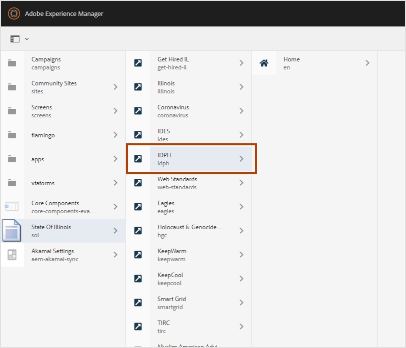Select the IDPH site label
Viewport: 406px width, 348px height.
pos(164,155)
